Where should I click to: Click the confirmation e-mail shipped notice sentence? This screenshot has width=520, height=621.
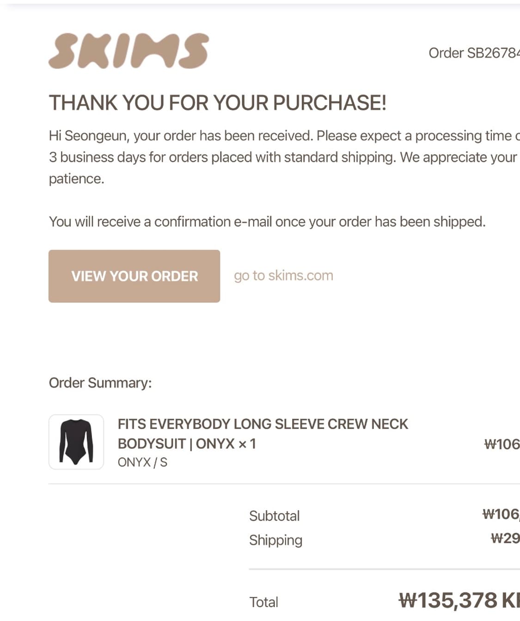(x=267, y=222)
